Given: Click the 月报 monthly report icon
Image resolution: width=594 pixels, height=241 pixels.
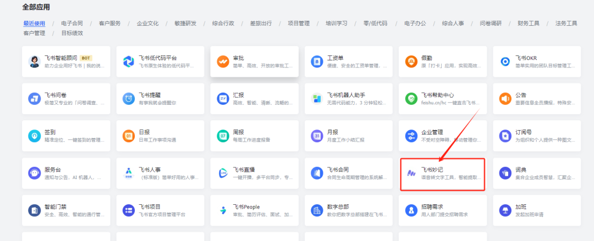Looking at the screenshot, I should 317,136.
